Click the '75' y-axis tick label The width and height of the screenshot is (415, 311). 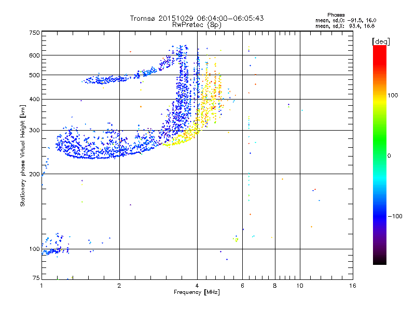click(x=36, y=278)
